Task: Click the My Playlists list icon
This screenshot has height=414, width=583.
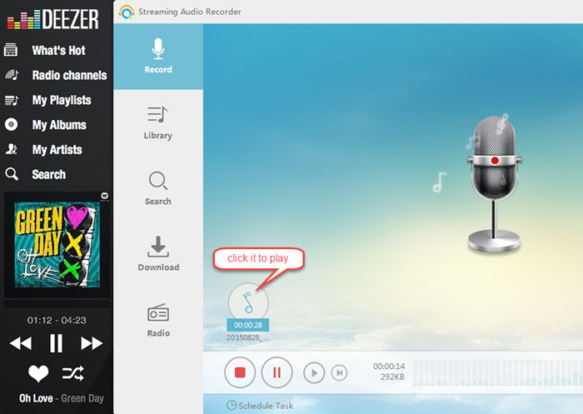Action: (x=11, y=100)
